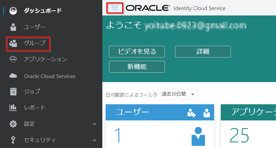Click the Dashboard icon in sidebar
This screenshot has width=276, height=148.
13,11
